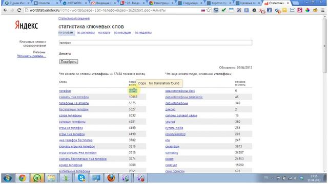Click the browser forward arrow

tap(12, 10)
